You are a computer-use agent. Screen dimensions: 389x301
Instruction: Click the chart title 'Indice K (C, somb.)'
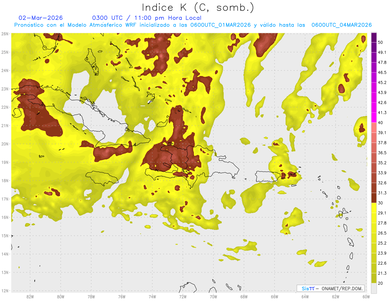coord(197,8)
